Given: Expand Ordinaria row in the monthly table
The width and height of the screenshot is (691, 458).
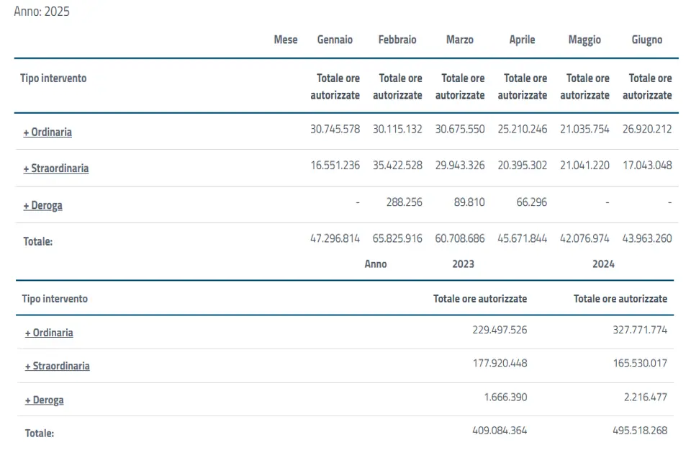Looking at the screenshot, I should [x=48, y=133].
